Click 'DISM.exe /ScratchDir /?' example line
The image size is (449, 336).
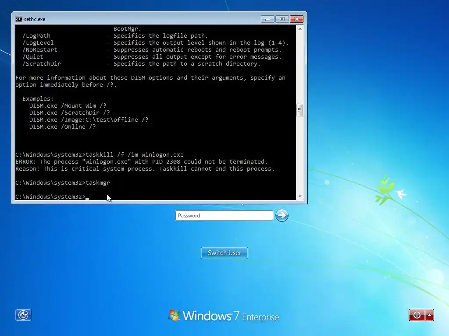[x=70, y=112]
